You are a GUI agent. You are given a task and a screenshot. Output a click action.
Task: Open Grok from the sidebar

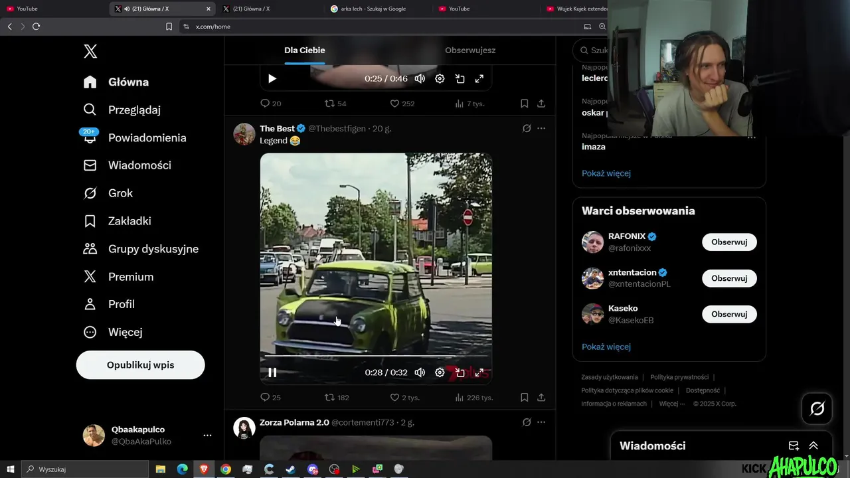[108, 193]
